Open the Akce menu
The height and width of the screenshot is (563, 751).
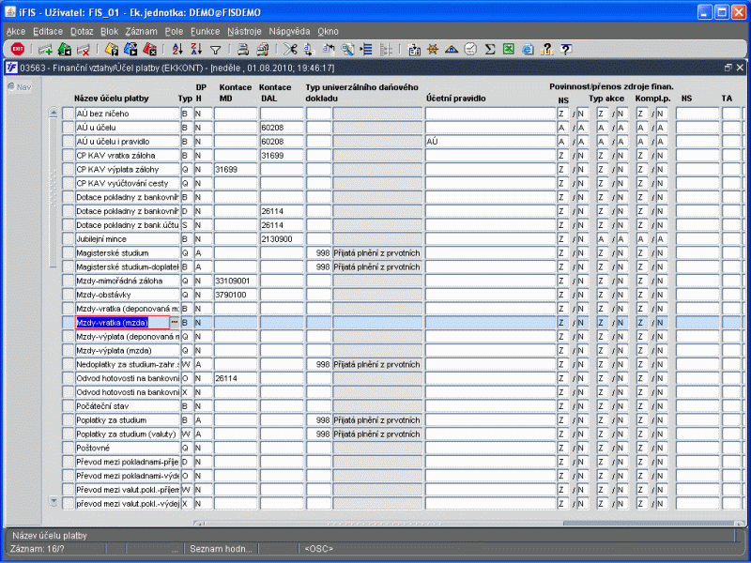tap(16, 31)
